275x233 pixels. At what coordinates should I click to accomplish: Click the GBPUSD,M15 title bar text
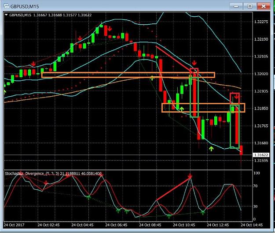pyautogui.click(x=25, y=7)
